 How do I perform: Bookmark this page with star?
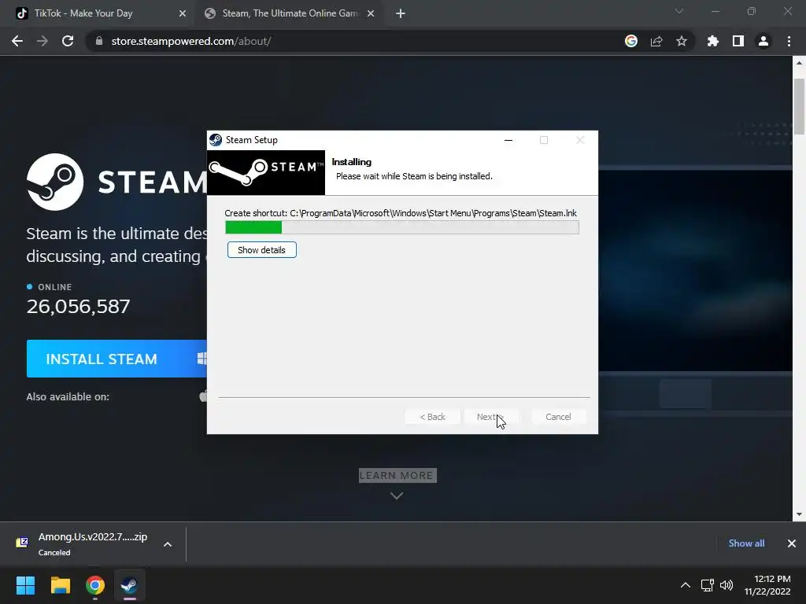pyautogui.click(x=682, y=41)
